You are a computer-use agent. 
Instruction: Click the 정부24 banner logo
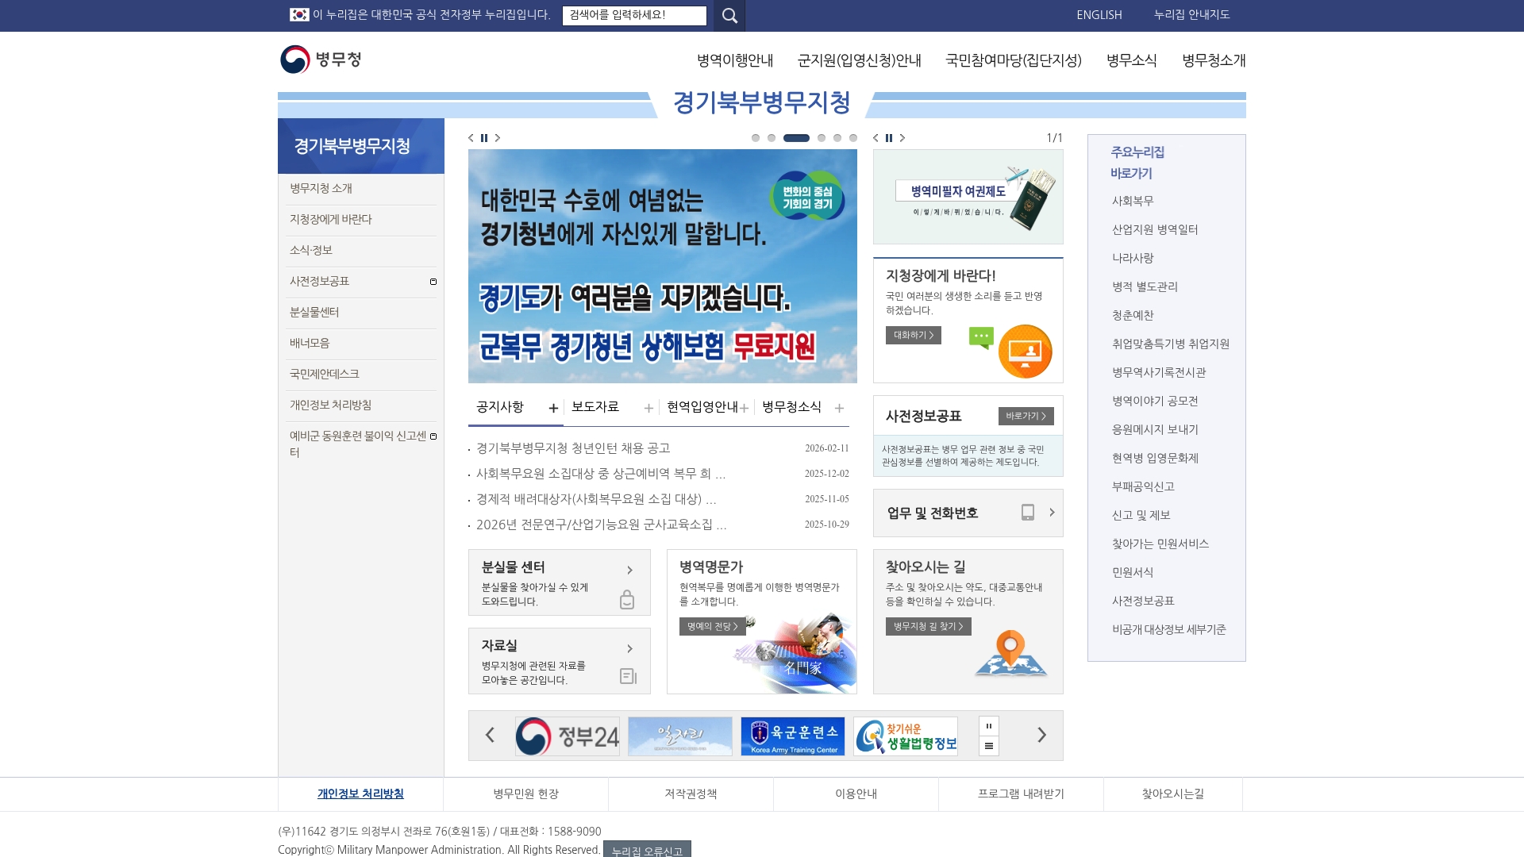568,736
